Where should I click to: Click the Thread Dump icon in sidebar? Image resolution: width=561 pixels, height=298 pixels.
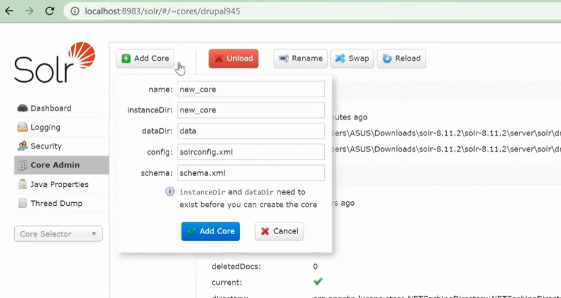coord(22,203)
